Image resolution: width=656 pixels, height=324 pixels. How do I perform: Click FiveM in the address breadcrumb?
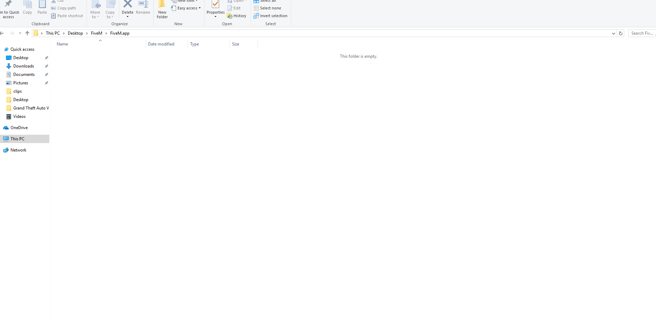point(97,33)
